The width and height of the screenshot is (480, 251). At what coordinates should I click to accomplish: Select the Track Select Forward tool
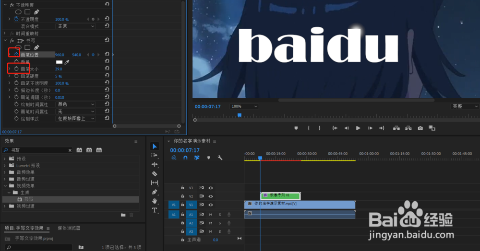(155, 155)
